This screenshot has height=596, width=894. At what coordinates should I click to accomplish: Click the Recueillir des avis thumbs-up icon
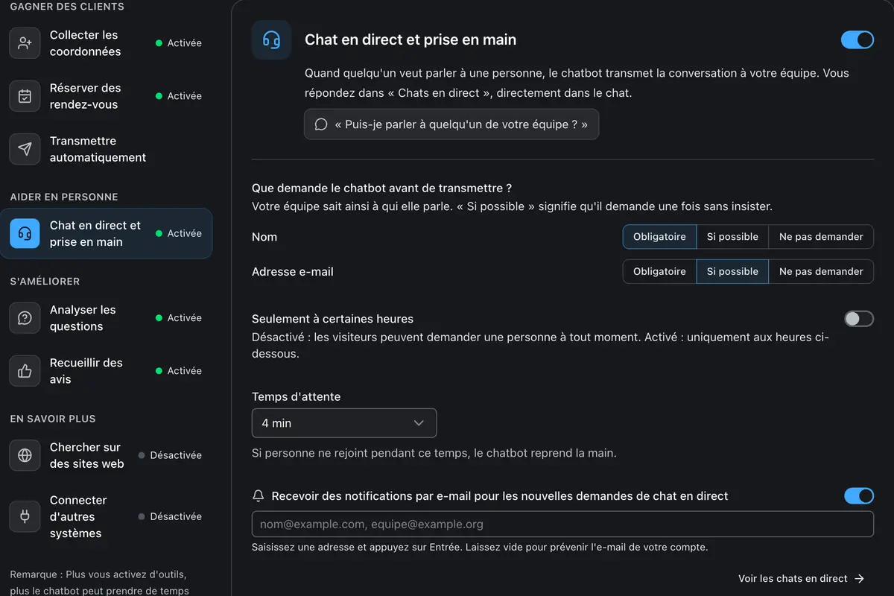pyautogui.click(x=25, y=371)
